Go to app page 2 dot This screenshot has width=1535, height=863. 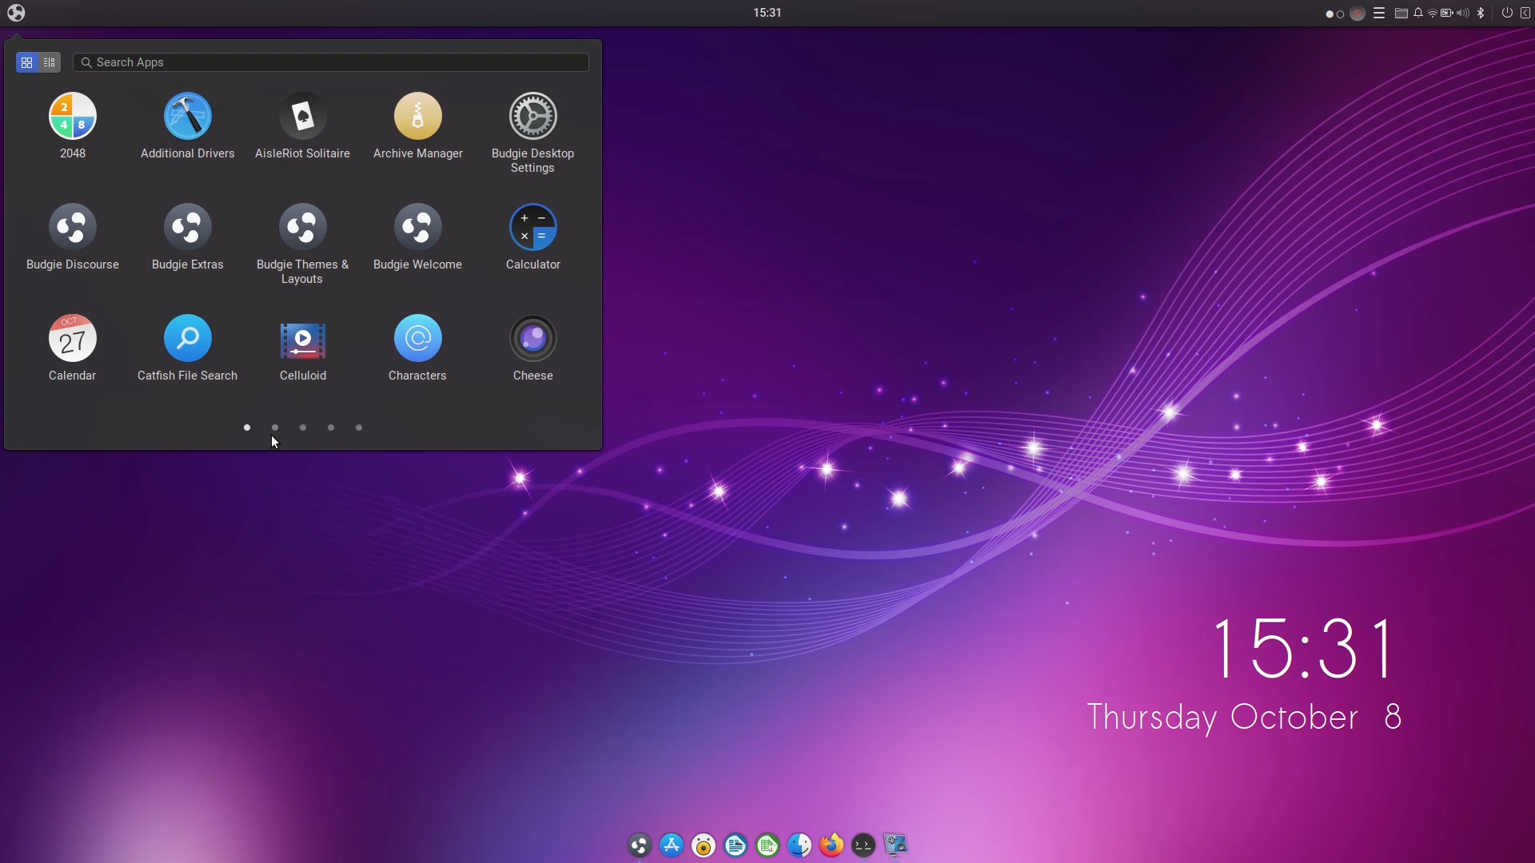[275, 428]
